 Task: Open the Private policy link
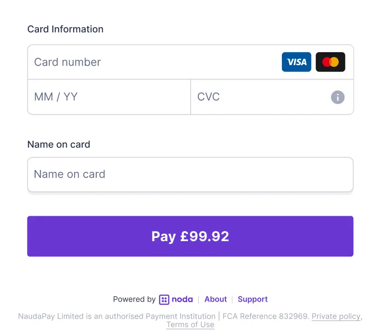336,316
